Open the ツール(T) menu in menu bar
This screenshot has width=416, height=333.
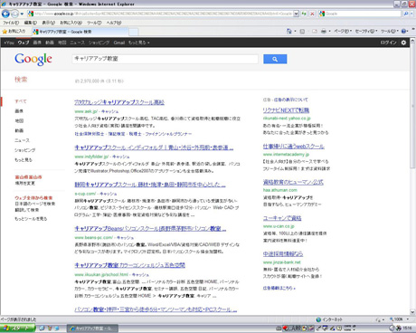click(94, 23)
